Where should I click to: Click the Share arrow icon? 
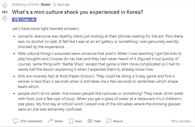50,121
